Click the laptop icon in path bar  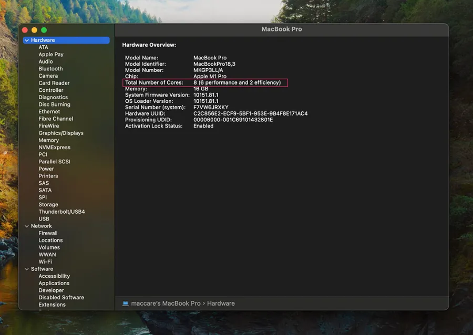click(x=126, y=303)
